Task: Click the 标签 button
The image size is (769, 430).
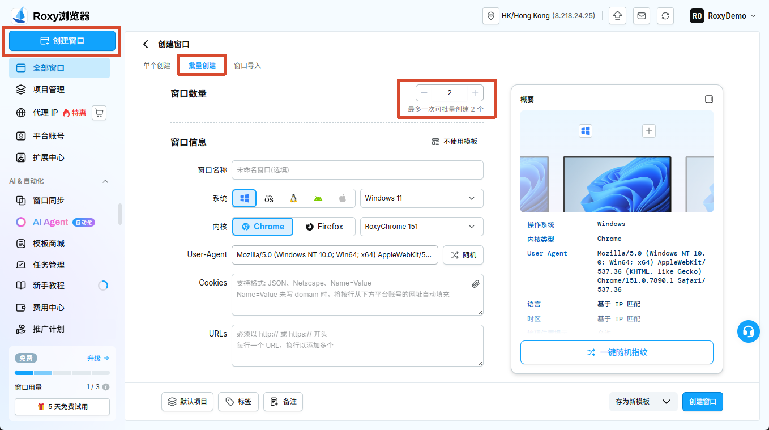Action: pyautogui.click(x=238, y=402)
